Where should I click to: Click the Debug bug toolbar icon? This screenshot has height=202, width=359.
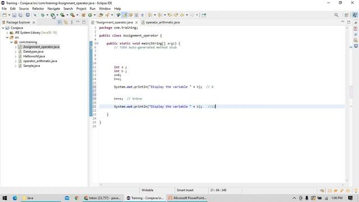tap(43, 15)
